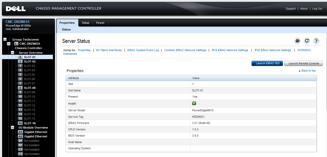327x157 pixels.
Task: Collapse the Server Overview node
Action: (x=12, y=52)
